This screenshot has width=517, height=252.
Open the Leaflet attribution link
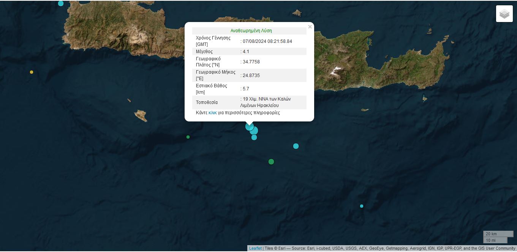pos(255,248)
